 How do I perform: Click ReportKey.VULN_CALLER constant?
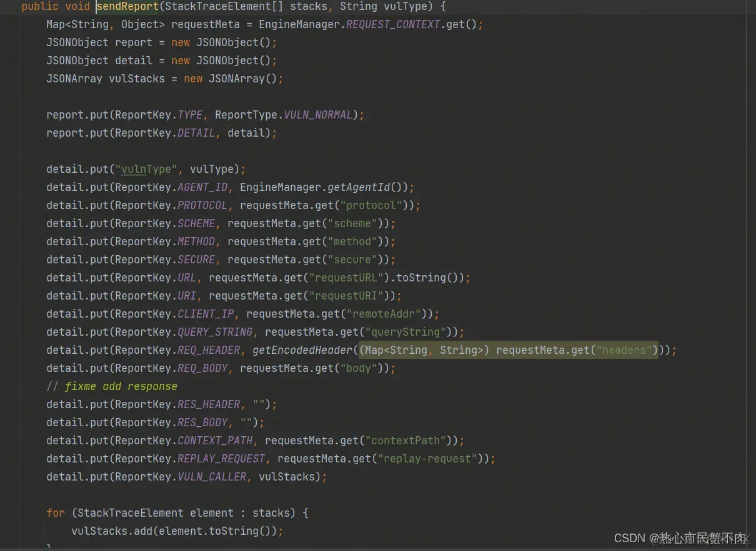coord(181,477)
